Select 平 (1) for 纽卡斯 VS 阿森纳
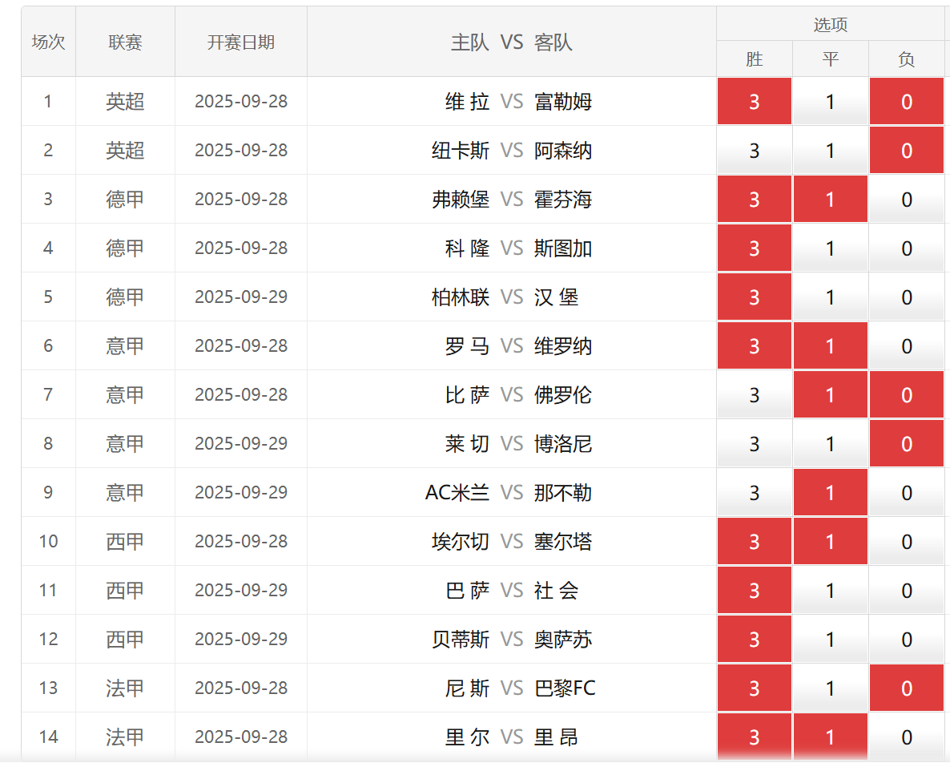 [x=830, y=151]
